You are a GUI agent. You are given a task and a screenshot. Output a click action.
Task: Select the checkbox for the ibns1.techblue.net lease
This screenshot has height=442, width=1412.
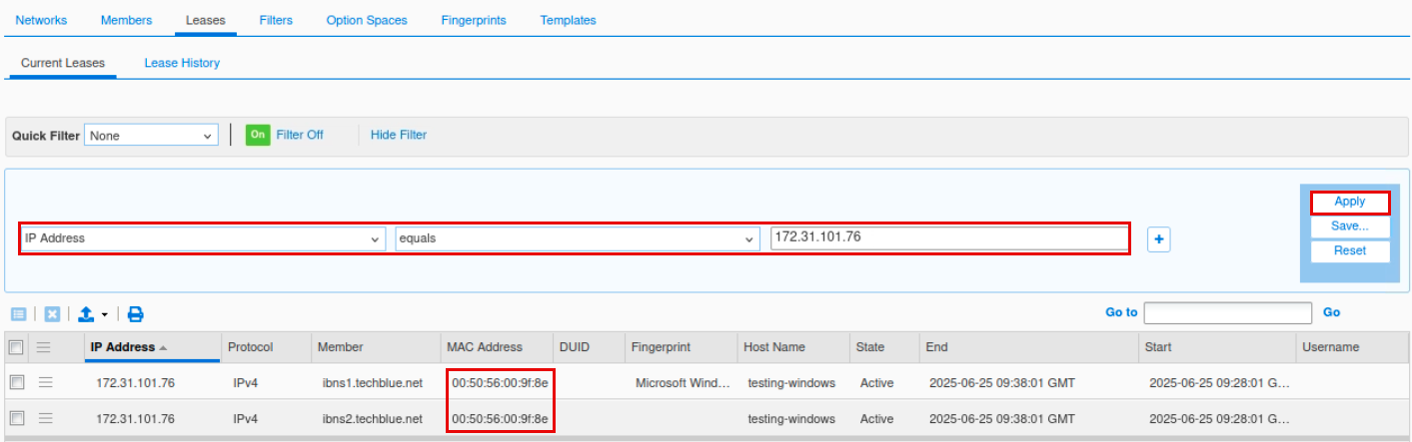coord(16,382)
